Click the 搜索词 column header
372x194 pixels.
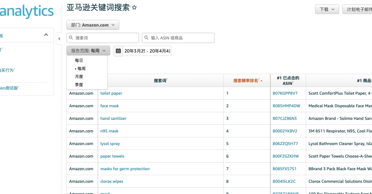point(161,81)
